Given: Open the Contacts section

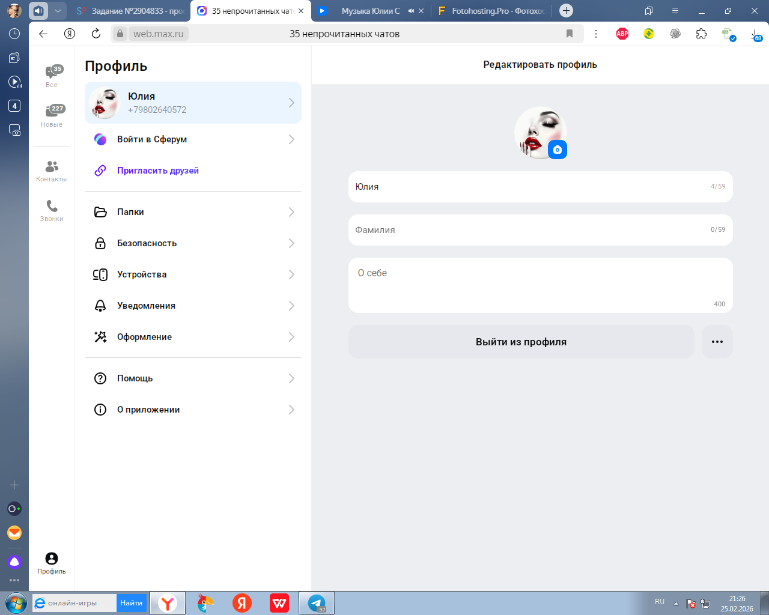Looking at the screenshot, I should [x=52, y=171].
